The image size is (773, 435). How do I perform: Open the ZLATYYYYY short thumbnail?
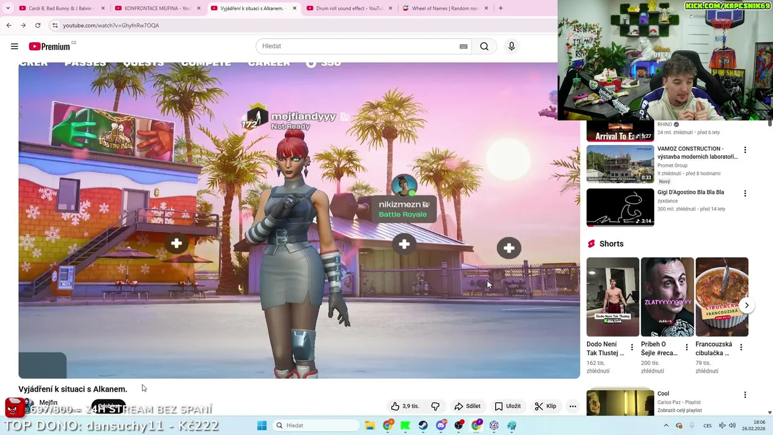pyautogui.click(x=667, y=297)
